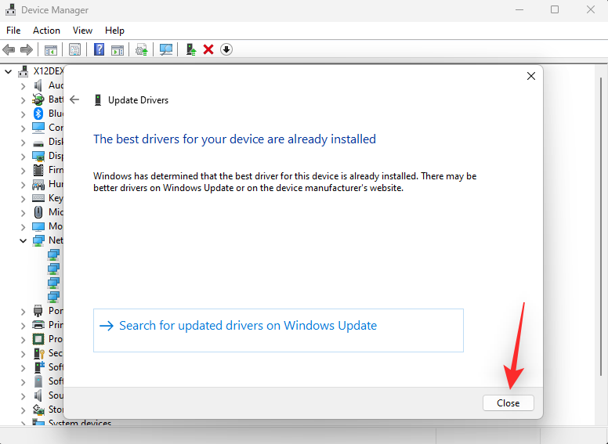
Task: Open the View menu
Action: (82, 30)
